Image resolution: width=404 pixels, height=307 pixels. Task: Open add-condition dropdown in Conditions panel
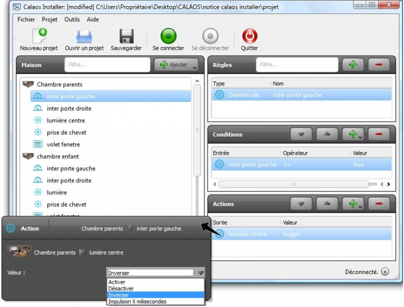pos(353,134)
